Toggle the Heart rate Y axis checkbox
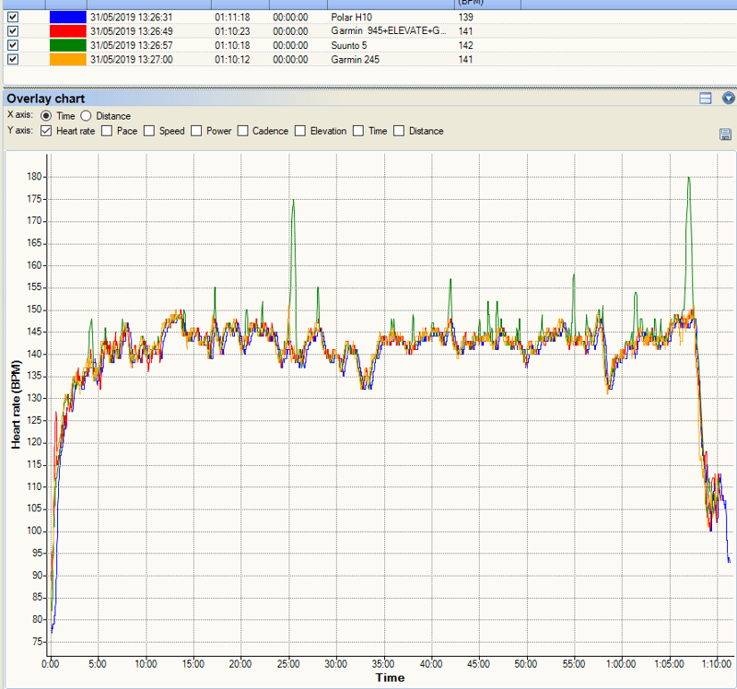Viewport: 737px width, 689px height. [x=46, y=131]
